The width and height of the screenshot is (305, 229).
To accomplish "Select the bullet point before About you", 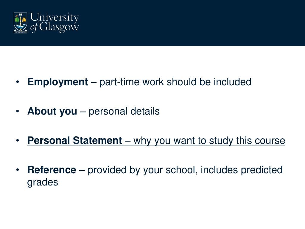I will click(x=18, y=111).
